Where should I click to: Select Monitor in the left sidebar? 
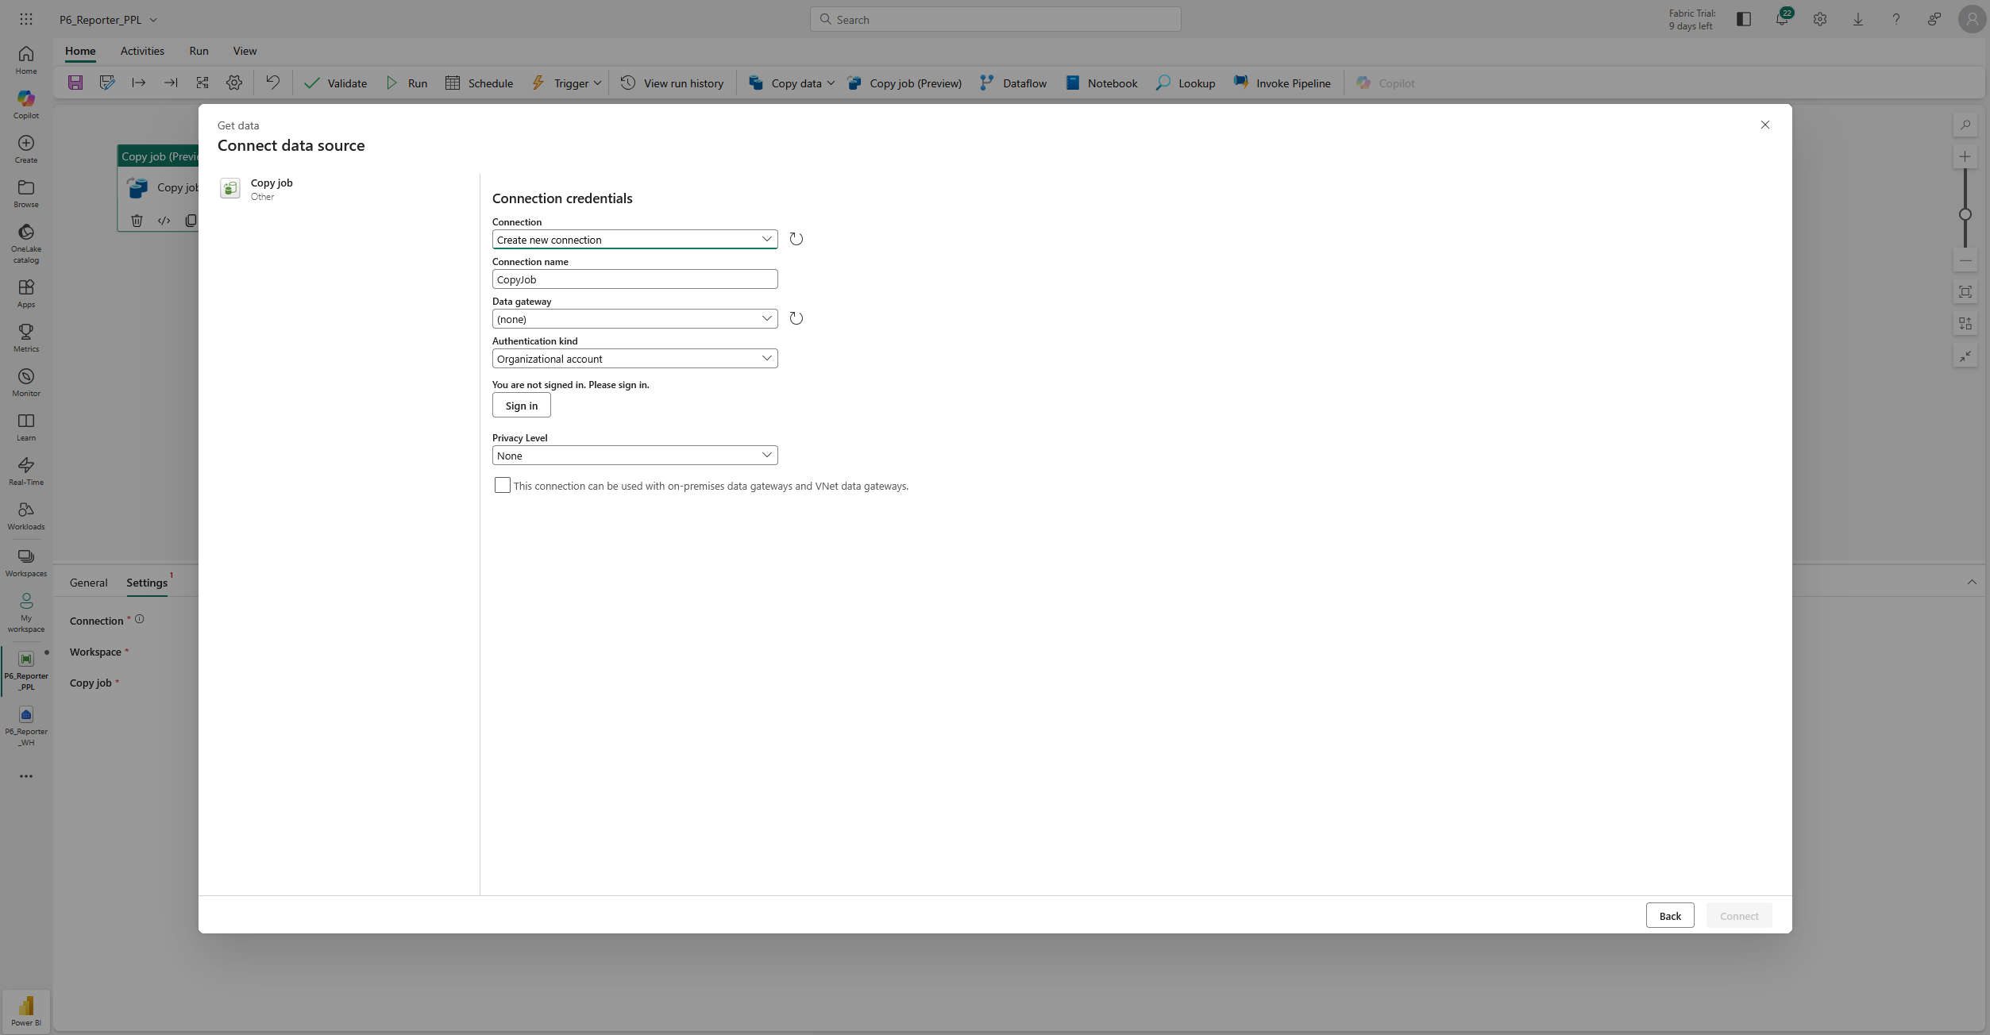pyautogui.click(x=25, y=381)
